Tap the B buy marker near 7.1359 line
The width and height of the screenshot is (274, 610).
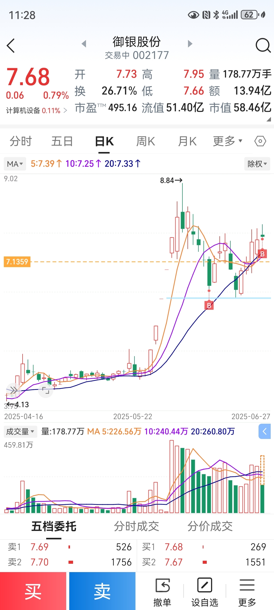[262, 254]
